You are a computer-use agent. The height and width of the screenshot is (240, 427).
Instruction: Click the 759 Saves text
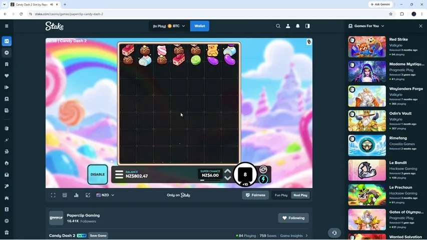(x=268, y=235)
